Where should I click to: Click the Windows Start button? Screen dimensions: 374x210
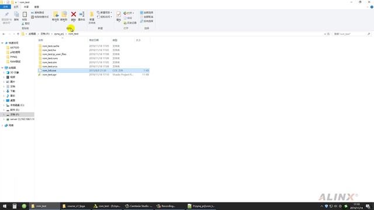pyautogui.click(x=4, y=206)
